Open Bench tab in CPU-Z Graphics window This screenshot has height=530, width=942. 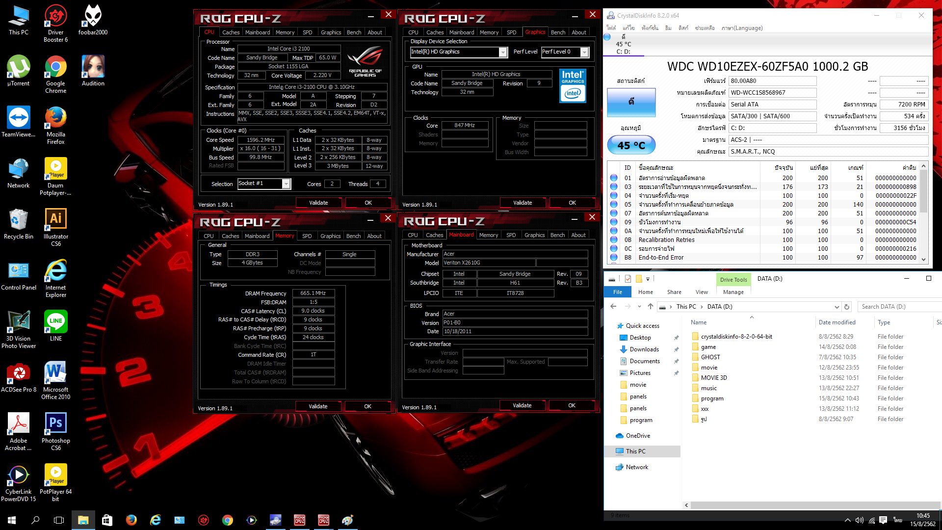[558, 32]
